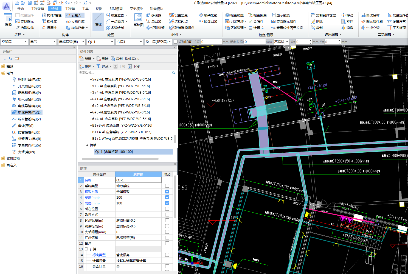Click the 选择 tool in ribbon
This screenshot has width=408, height=274.
8,20
